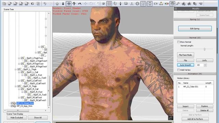Uncheck the Bip01_L_Thigh checkbox
This screenshot has height=123, width=219.
tap(19, 69)
